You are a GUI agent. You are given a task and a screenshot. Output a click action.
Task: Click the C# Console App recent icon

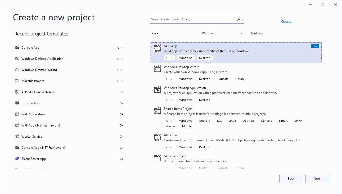(x=17, y=103)
